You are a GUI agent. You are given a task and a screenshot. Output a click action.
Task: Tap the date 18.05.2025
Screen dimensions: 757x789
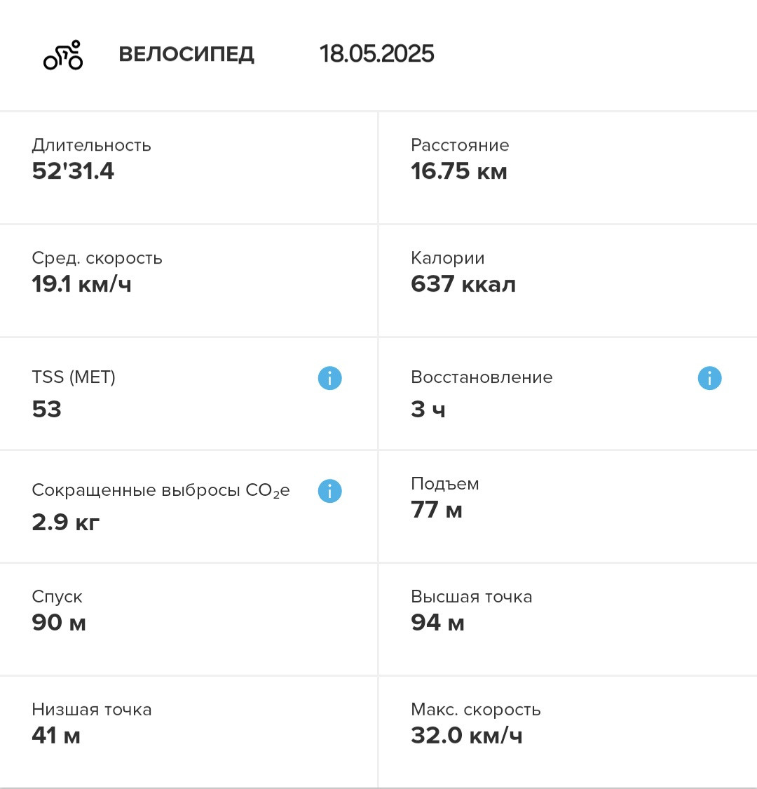point(376,54)
